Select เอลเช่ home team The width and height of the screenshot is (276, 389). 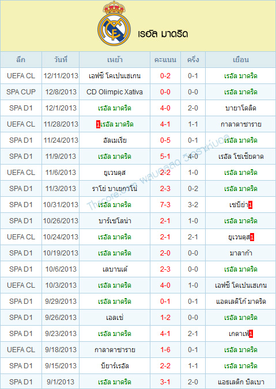coord(115,318)
